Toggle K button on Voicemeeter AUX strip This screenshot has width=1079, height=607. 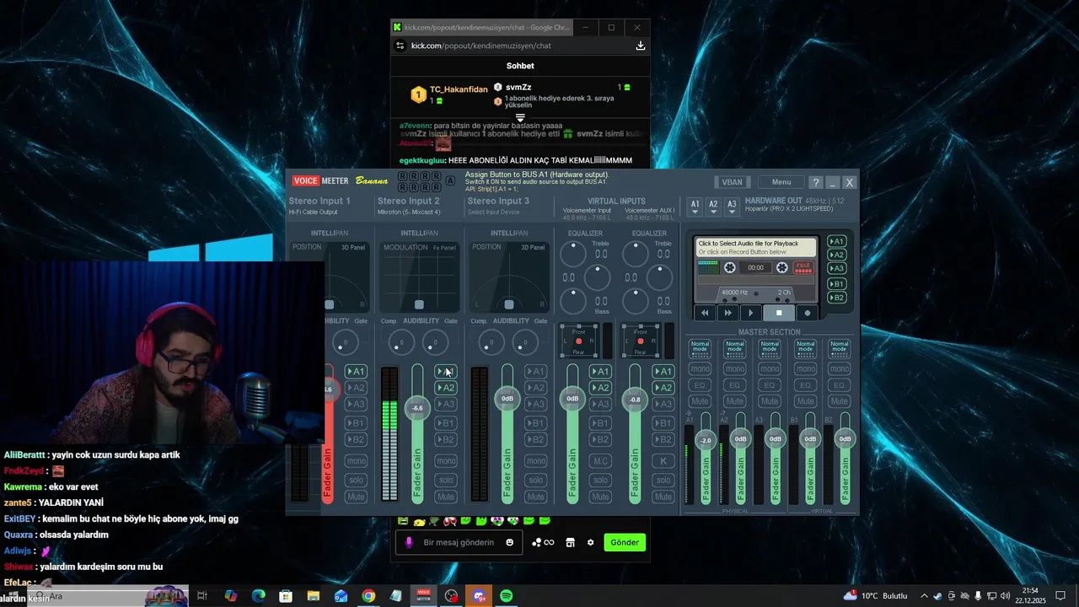pos(663,461)
